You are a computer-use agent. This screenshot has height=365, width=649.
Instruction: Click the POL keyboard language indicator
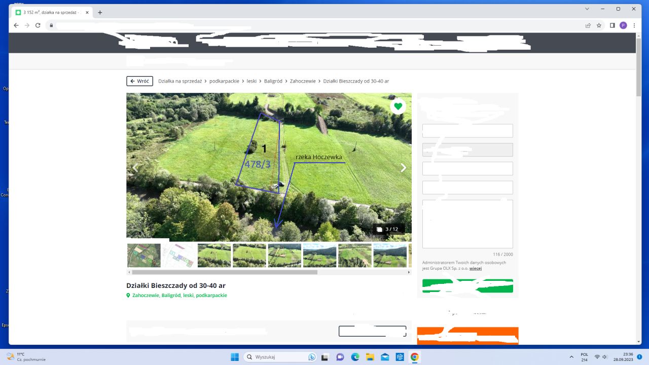[x=584, y=357]
